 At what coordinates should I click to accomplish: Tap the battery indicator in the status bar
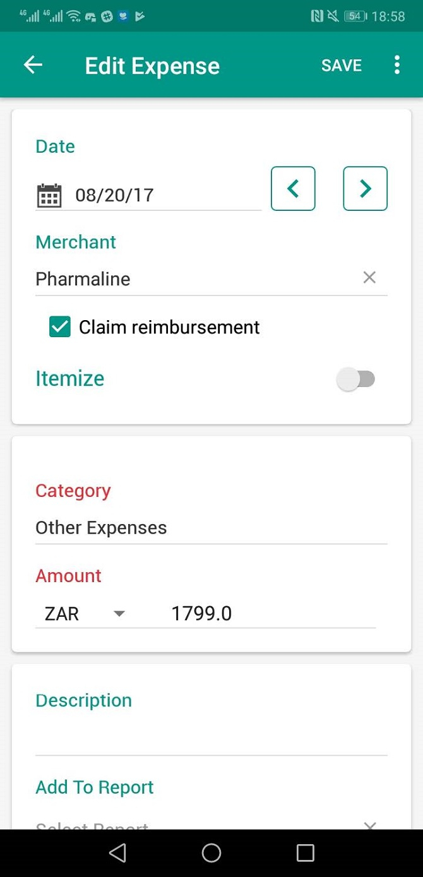click(355, 16)
